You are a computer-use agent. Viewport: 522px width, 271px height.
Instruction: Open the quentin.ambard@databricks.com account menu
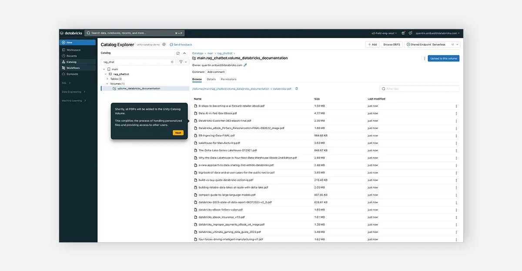point(438,33)
